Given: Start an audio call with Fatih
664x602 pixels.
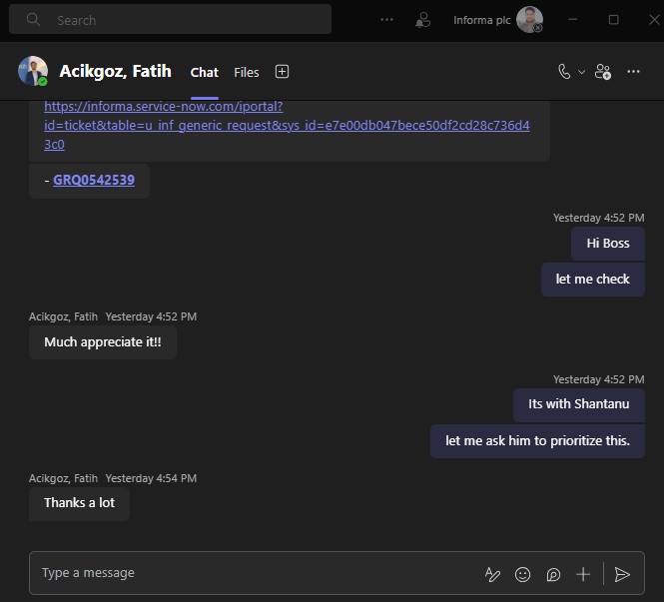Looking at the screenshot, I should click(x=564, y=72).
